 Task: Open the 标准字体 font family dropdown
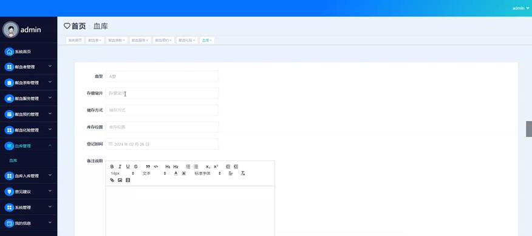[208, 174]
